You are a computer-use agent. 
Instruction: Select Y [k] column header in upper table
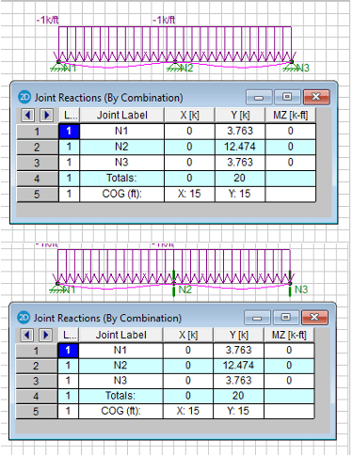[240, 115]
